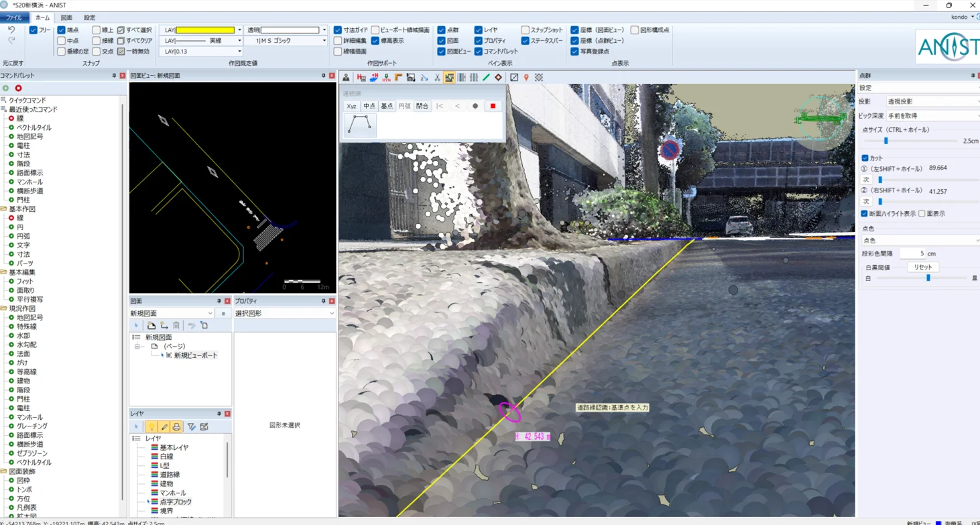Click the 点サイズ slider handle
The image size is (980, 525).
pos(885,141)
